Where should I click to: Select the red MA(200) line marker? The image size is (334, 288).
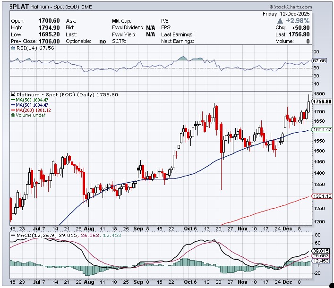12,110
